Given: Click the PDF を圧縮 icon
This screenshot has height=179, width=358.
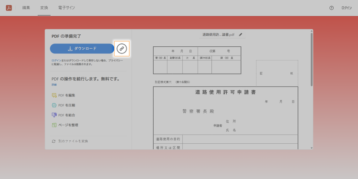Looking at the screenshot, I should [54, 105].
